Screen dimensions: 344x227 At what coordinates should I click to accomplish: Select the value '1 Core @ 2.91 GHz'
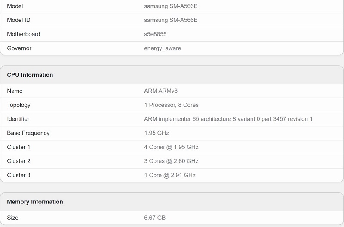click(170, 175)
